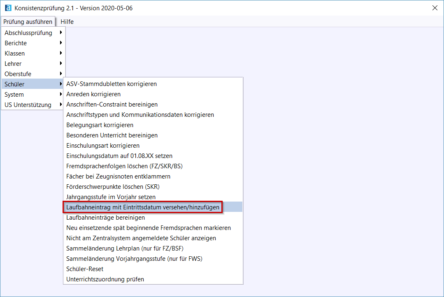Run Laufbahneintrag mit Eintrittsdatum versehen/hinzufügen
This screenshot has height=297, width=444.
pyautogui.click(x=153, y=207)
